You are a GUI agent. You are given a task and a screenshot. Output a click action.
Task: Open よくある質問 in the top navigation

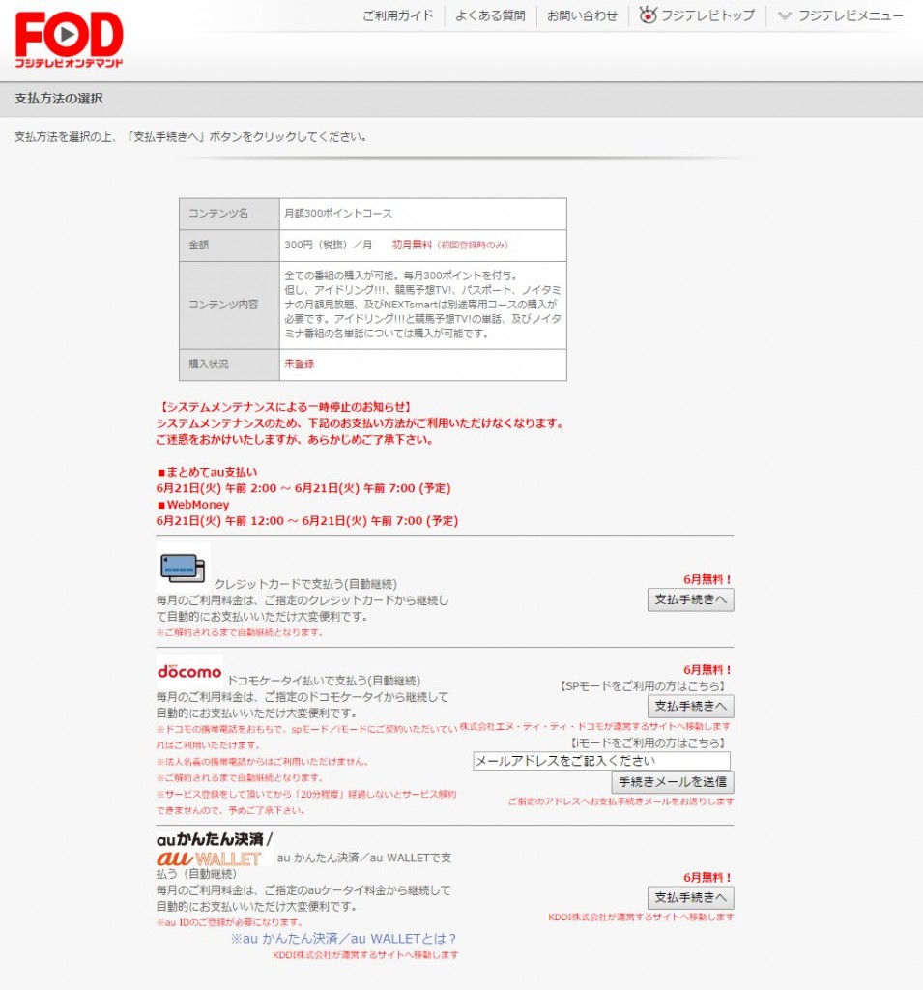click(490, 15)
